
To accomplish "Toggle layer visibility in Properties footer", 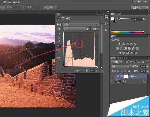I will tap(92, 71).
